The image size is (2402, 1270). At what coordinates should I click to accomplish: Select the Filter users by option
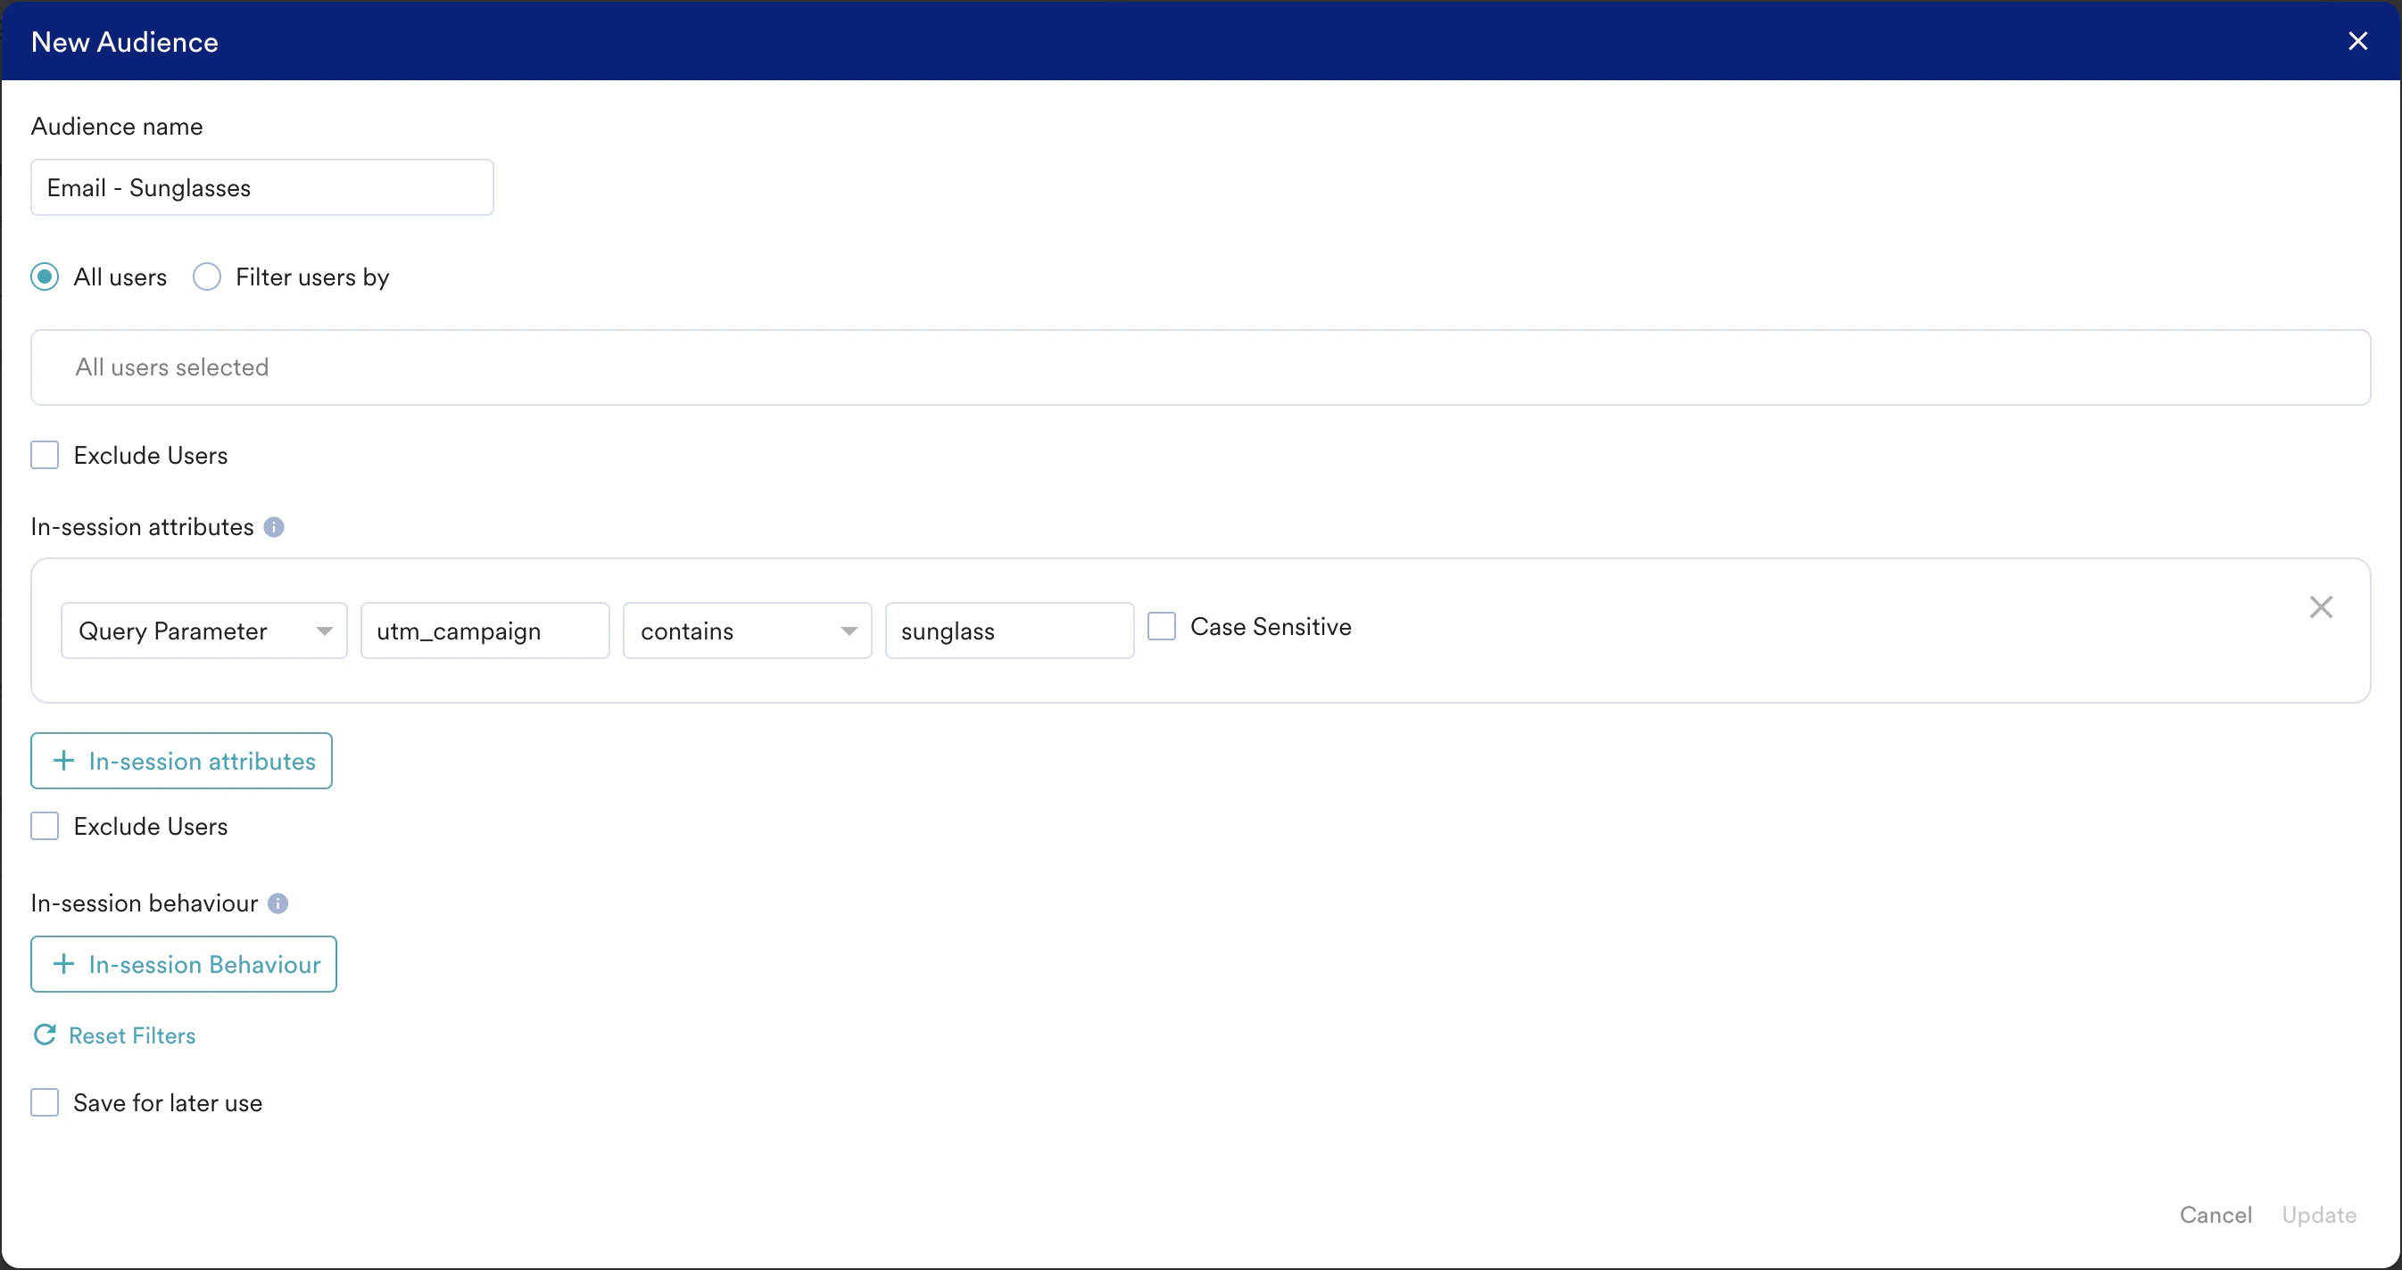(207, 276)
